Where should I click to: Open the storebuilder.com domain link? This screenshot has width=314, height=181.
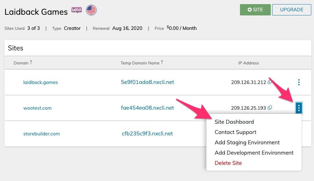coord(41,134)
